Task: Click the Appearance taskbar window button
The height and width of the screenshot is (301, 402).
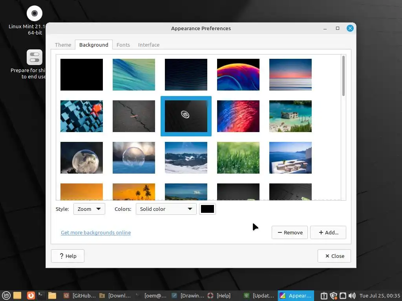Action: coord(296,296)
